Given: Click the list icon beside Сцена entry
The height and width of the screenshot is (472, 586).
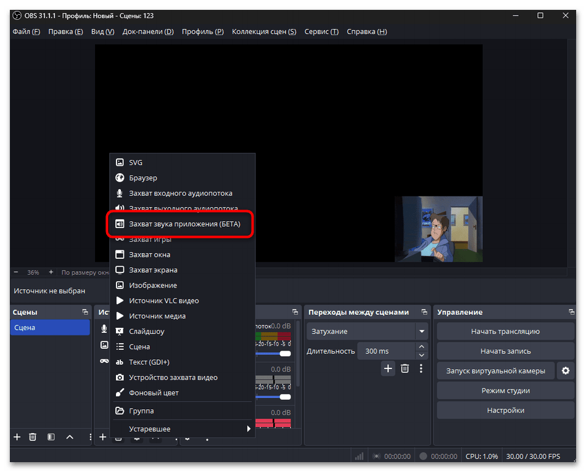Looking at the screenshot, I should click(120, 346).
